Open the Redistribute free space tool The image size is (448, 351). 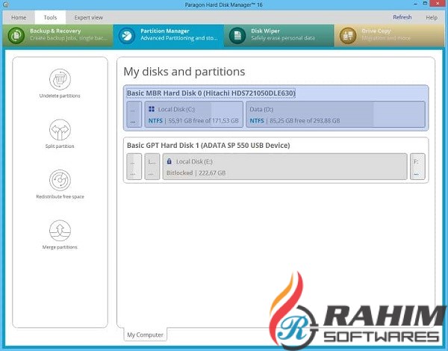(x=60, y=180)
